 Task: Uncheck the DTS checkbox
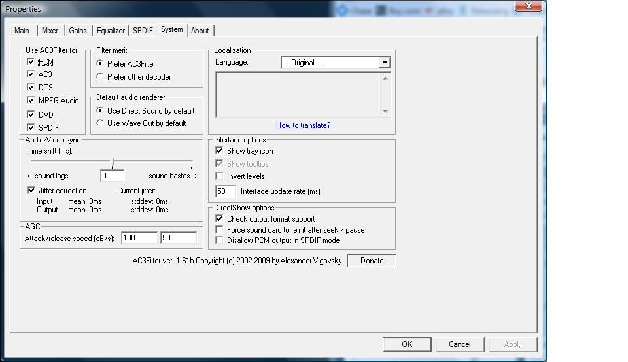[31, 87]
